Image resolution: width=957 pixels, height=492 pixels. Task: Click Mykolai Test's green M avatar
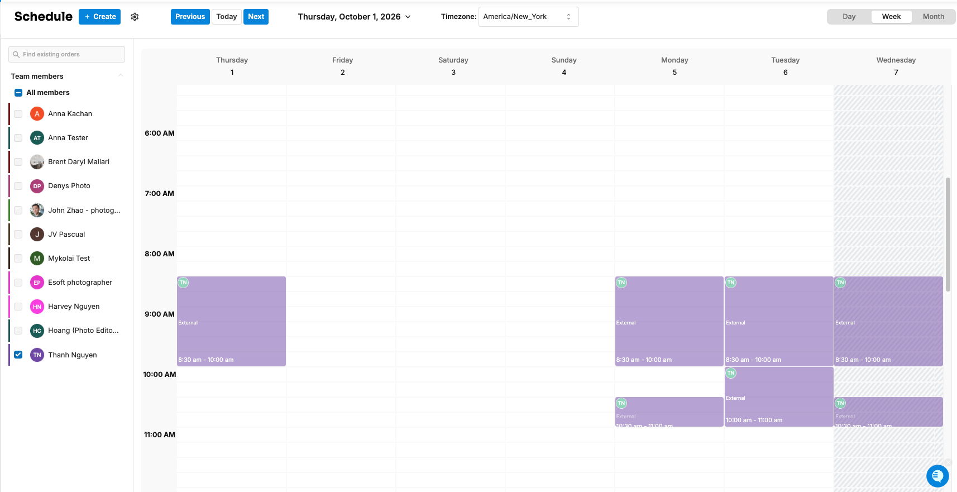(x=37, y=258)
